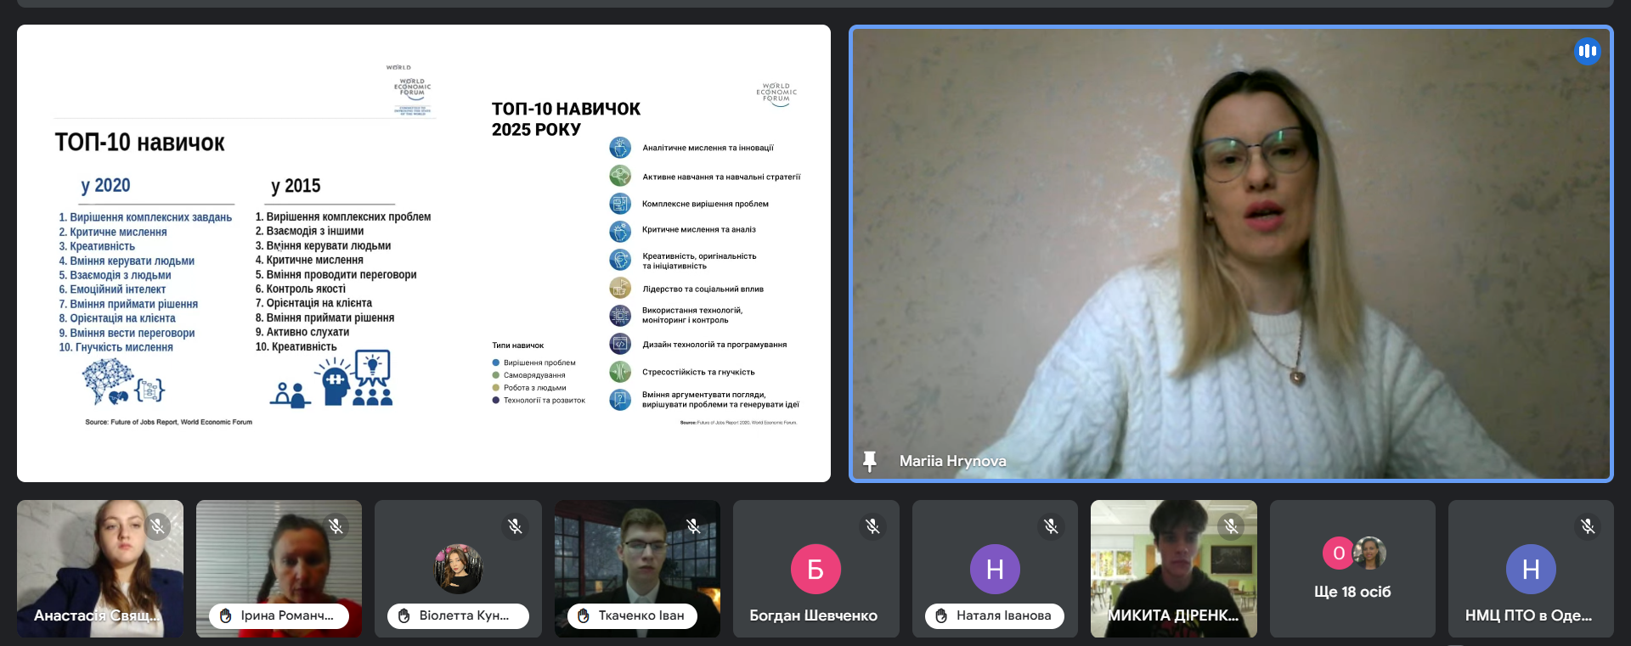Click muted mic icon on Віолетта Кун... tile
This screenshot has width=1631, height=646.
515,526
